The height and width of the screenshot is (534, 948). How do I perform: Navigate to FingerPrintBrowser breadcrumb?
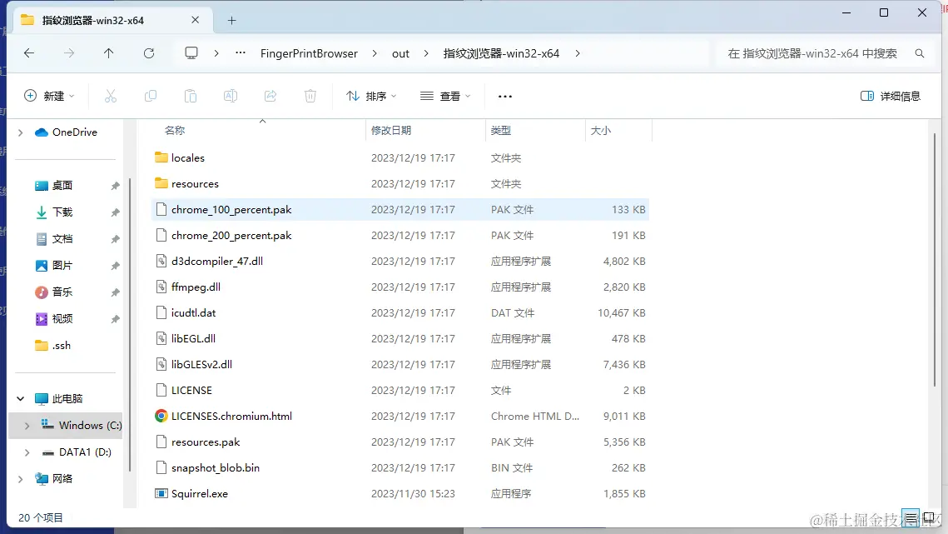coord(309,53)
